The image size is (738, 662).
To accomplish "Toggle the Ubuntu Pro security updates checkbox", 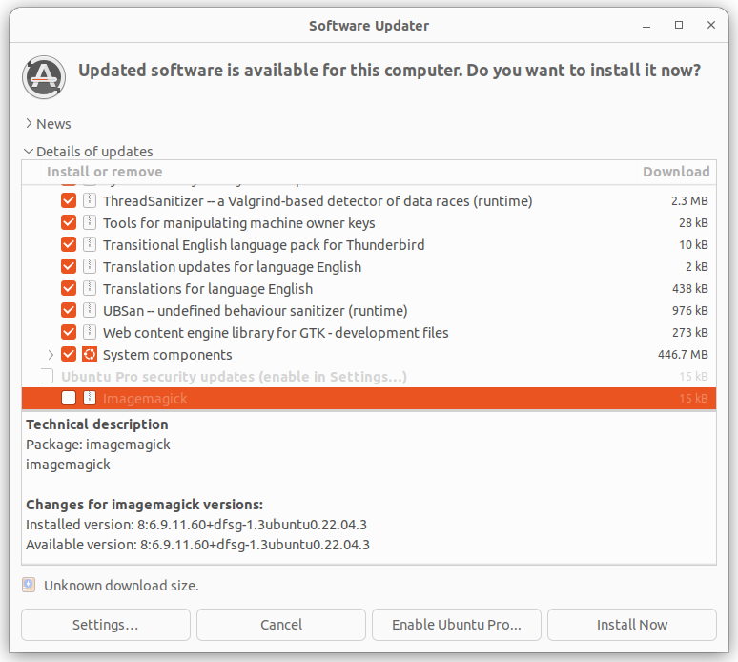I will click(x=47, y=377).
